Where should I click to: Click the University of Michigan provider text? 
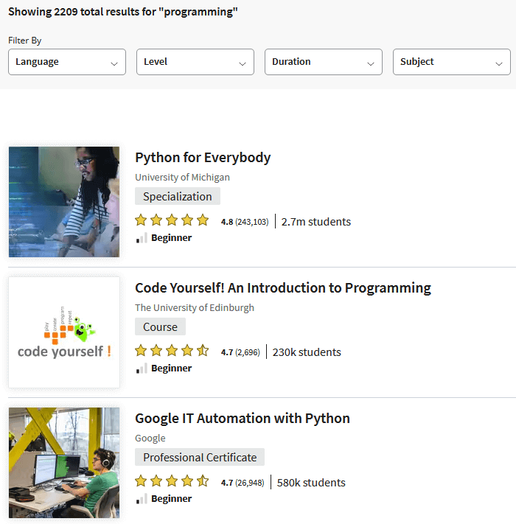(x=182, y=178)
